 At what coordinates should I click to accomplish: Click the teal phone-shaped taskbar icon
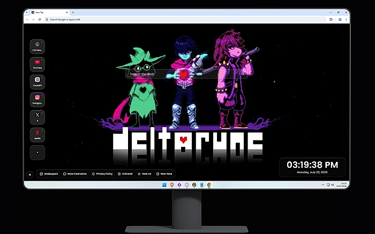[201, 185]
